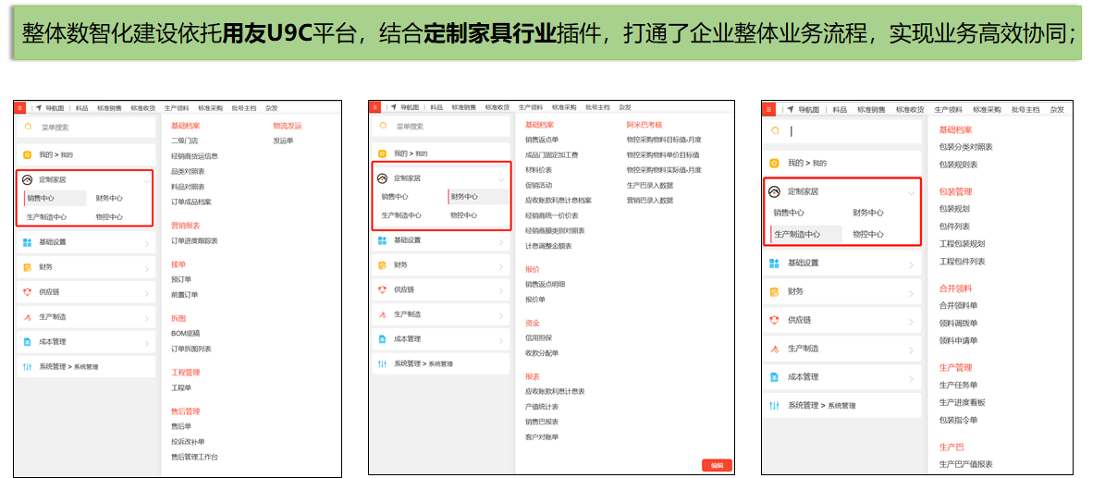Click the search magnifier icon in the middle screenshot
1105x478 pixels.
coord(383,126)
